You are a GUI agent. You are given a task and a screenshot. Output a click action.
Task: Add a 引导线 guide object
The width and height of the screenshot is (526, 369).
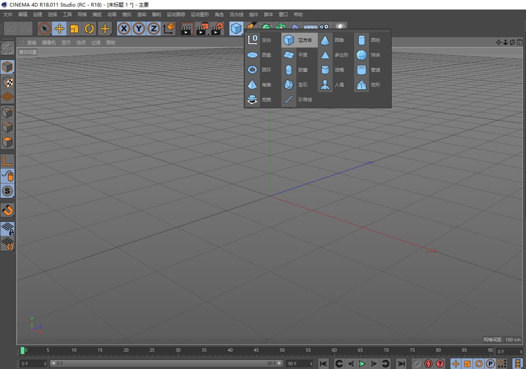pos(300,100)
